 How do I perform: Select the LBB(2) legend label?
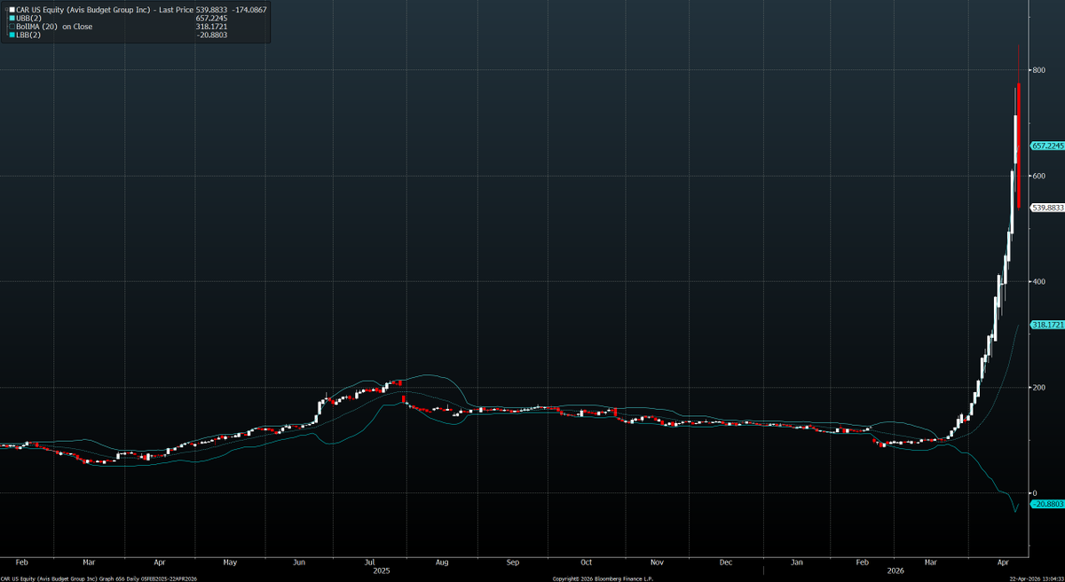click(28, 35)
